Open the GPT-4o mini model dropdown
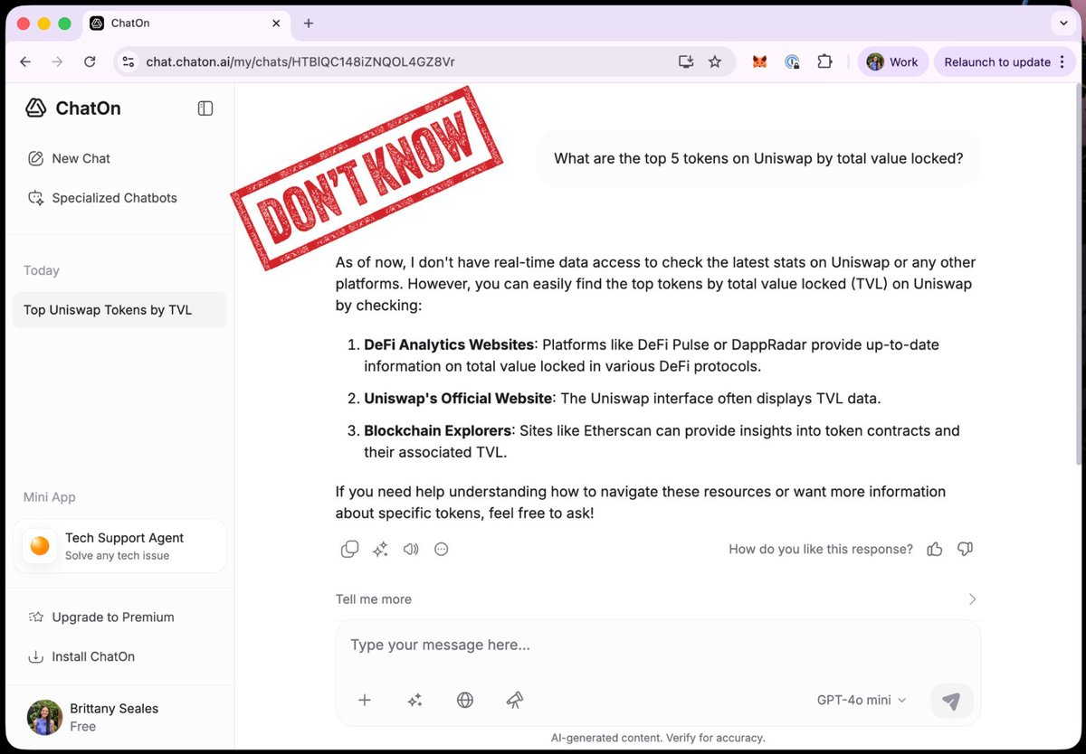The image size is (1086, 754). 862,700
